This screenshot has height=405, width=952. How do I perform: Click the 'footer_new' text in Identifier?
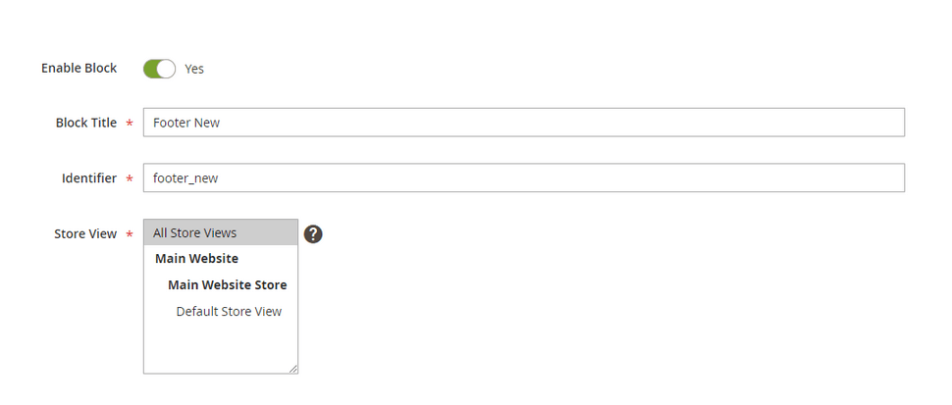pyautogui.click(x=185, y=178)
